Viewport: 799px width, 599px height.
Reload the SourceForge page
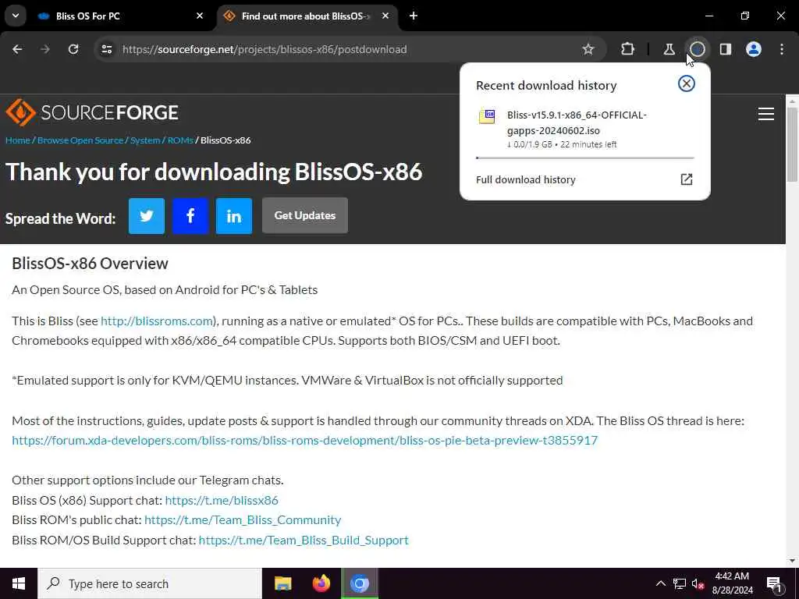point(73,49)
